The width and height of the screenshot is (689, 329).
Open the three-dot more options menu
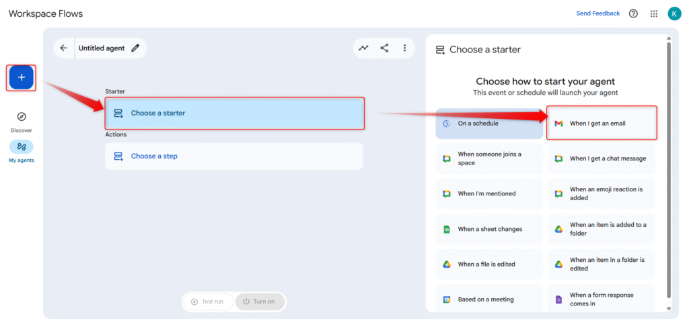click(404, 48)
